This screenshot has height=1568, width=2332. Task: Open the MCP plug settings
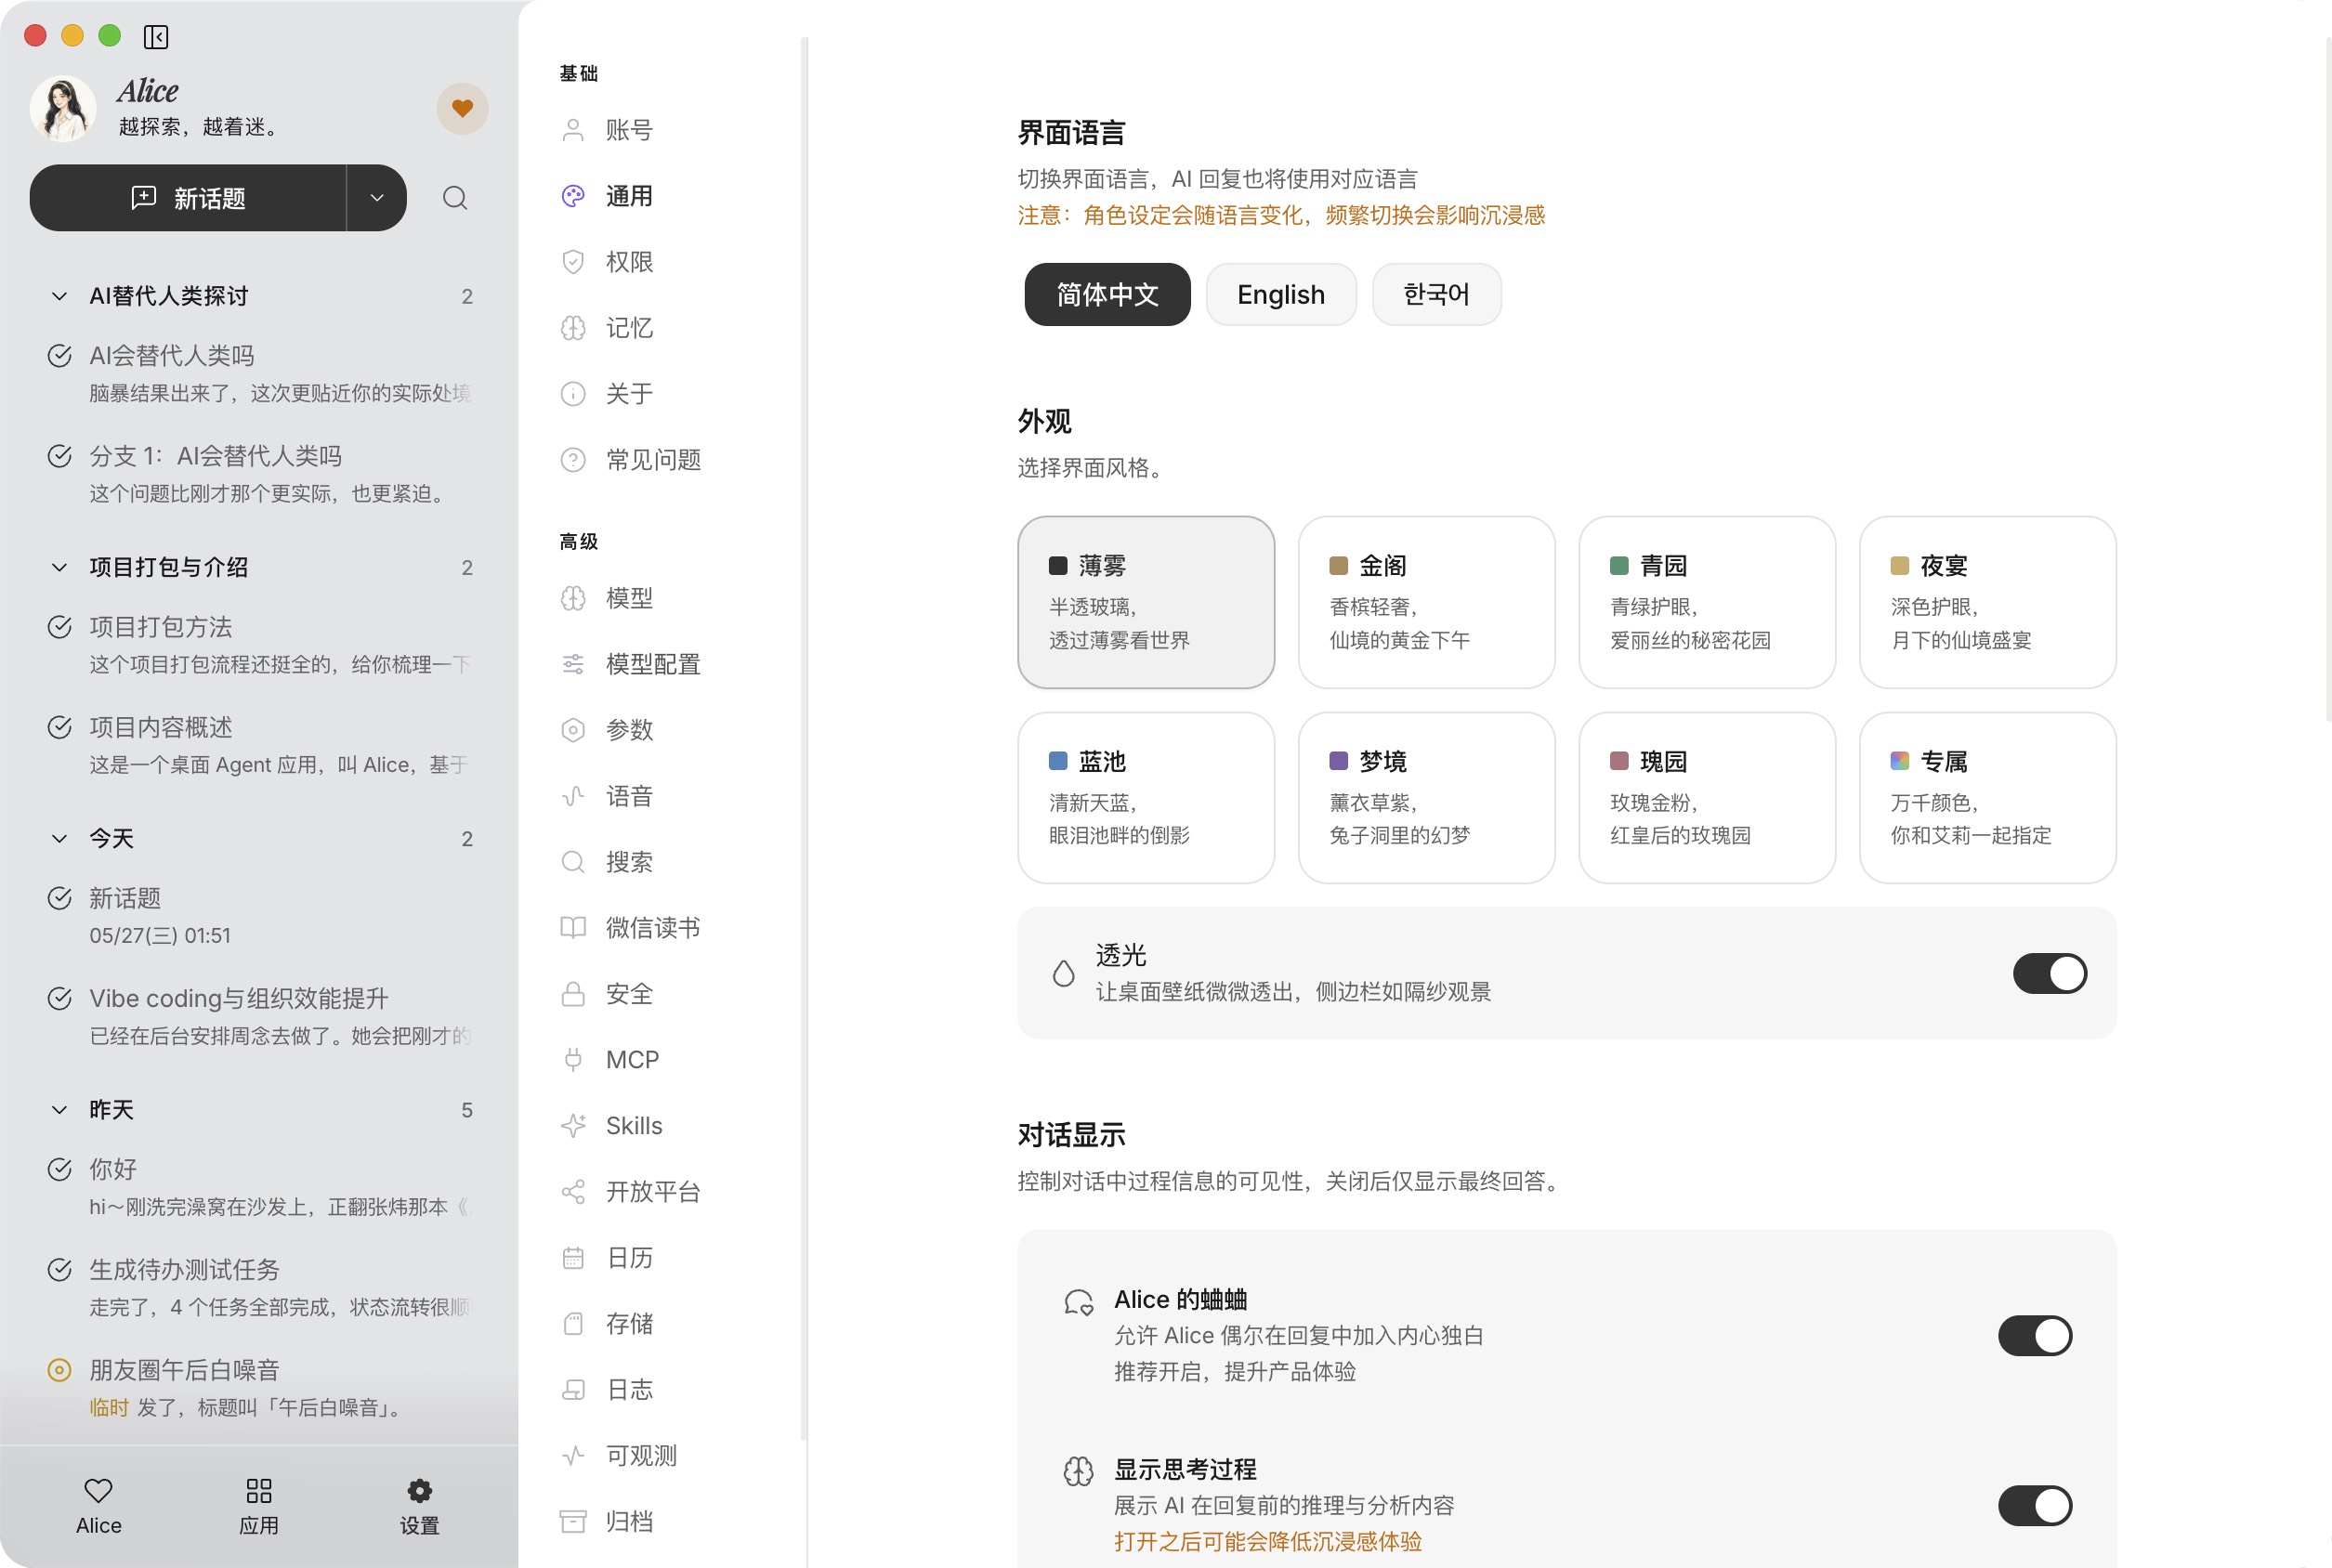click(632, 1059)
